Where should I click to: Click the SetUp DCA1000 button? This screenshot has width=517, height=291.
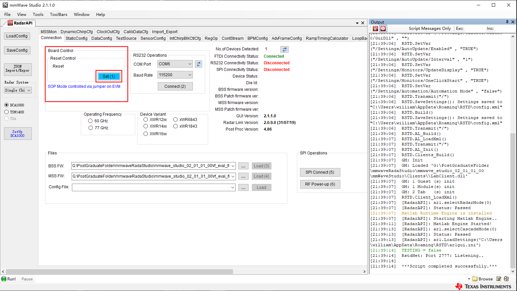[x=18, y=134]
